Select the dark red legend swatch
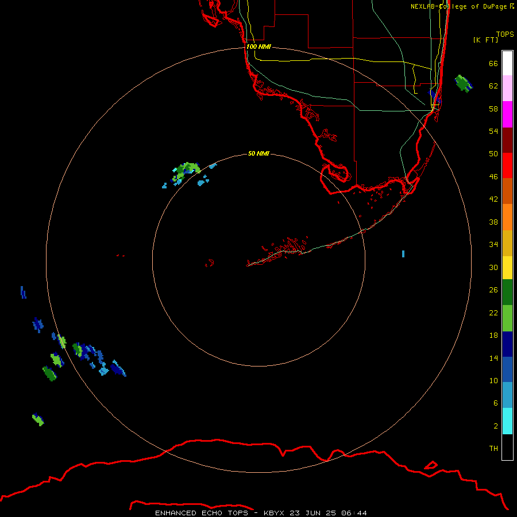Screen dimensions: 517x517 [x=507, y=140]
